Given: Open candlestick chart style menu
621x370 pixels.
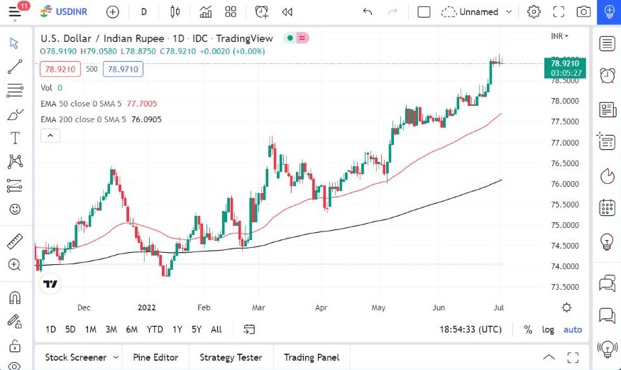Looking at the screenshot, I should [x=175, y=12].
